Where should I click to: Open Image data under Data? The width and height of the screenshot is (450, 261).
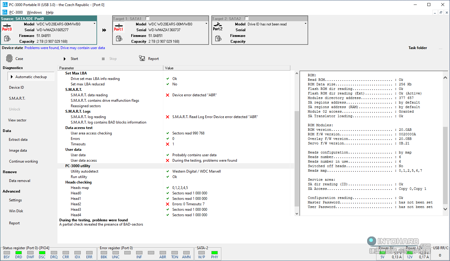click(18, 150)
